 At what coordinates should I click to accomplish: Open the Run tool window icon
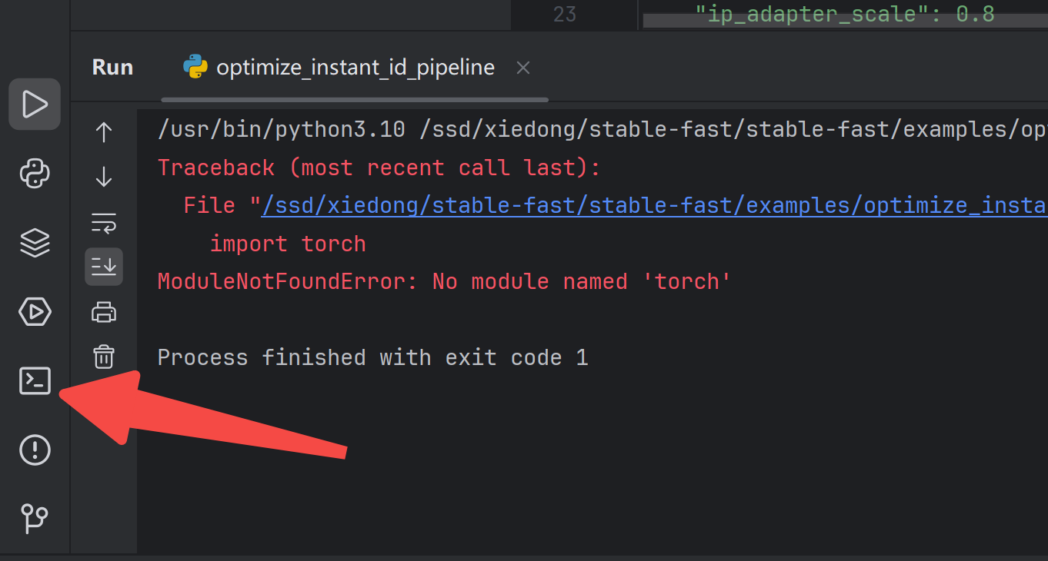[x=35, y=104]
